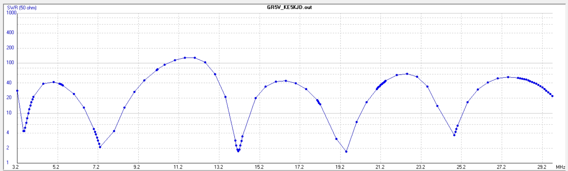The height and width of the screenshot is (171, 568).
Task: Click the first data point at 3.2 MHz
Action: 17,91
